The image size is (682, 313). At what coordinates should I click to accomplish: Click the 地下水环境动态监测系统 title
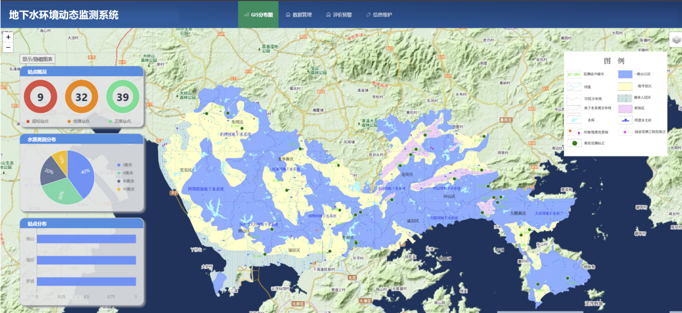pyautogui.click(x=64, y=15)
